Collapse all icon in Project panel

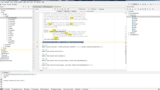pos(26,7)
